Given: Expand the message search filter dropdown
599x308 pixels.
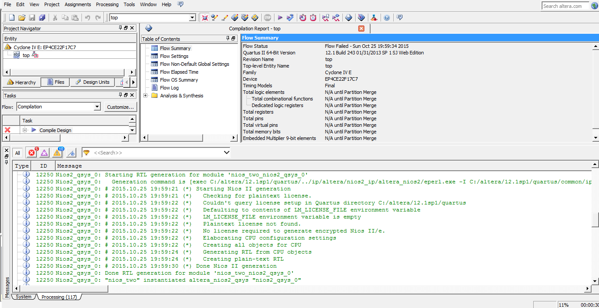Looking at the screenshot, I should point(227,153).
